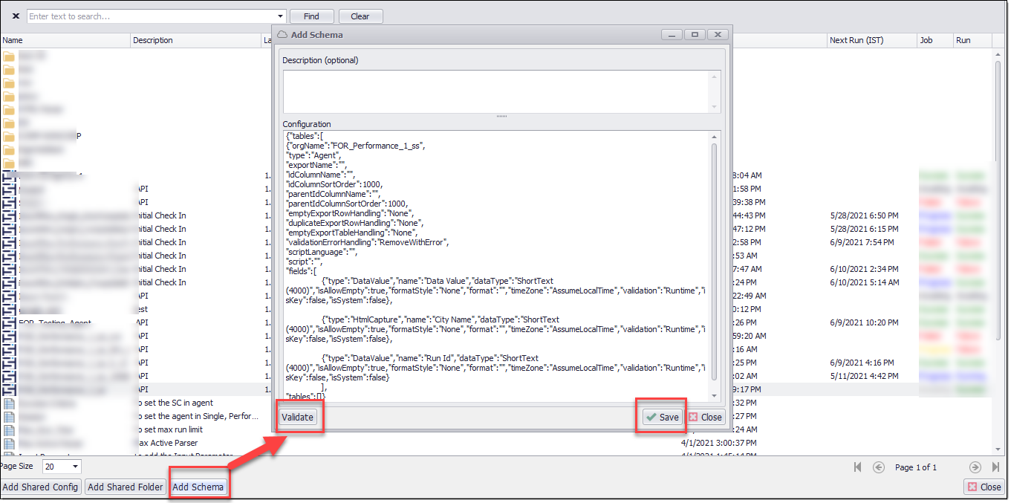The height and width of the screenshot is (503, 1011).
Task: Minimize the Add Schema dialog
Action: coord(672,35)
